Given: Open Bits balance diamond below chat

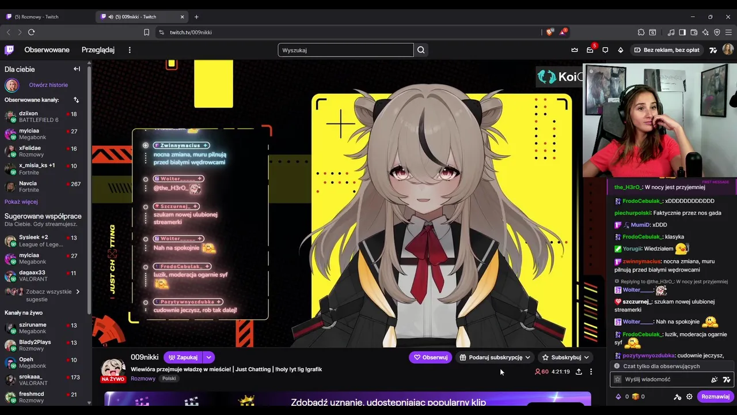Looking at the screenshot, I should [x=618, y=397].
